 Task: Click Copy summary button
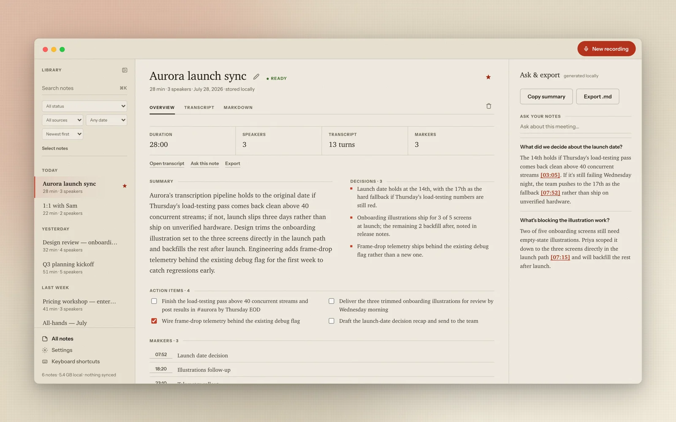(x=546, y=97)
